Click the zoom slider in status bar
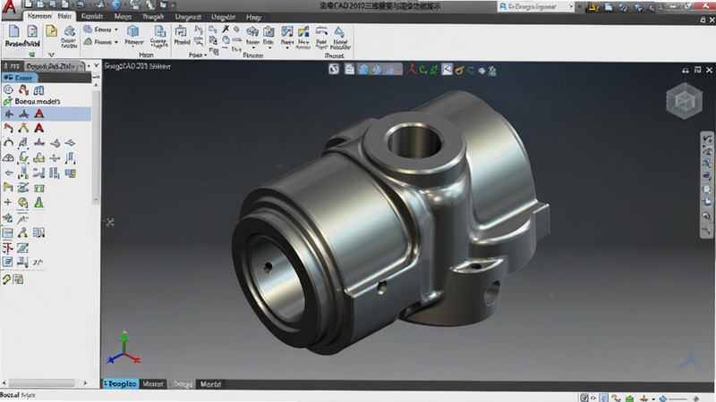Viewport: 716px width, 402px height. point(678,398)
